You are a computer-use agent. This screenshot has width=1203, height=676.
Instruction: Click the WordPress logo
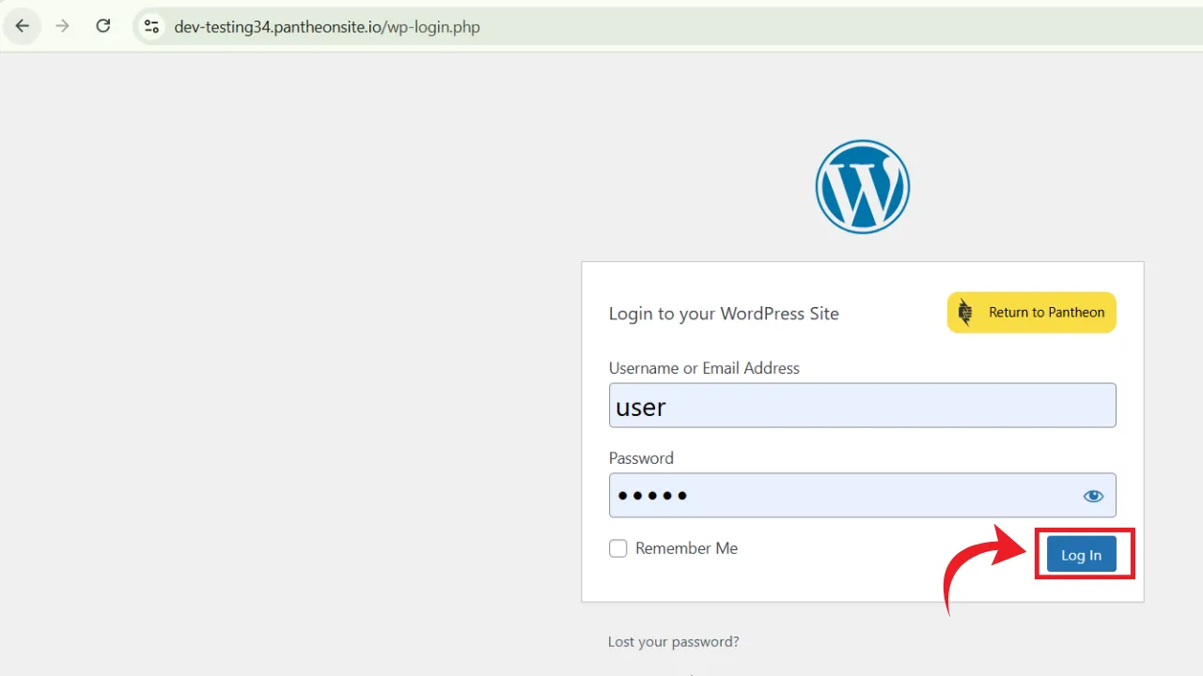pyautogui.click(x=863, y=186)
